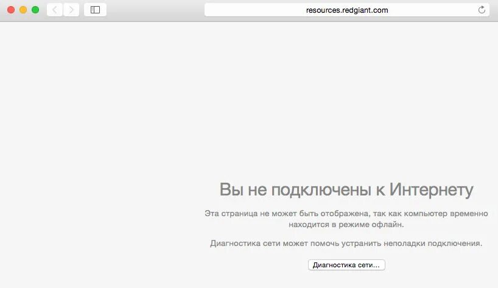Click the sentence Диагностика сети может помочь
Viewport: 498px width, 288px height.
275,244
